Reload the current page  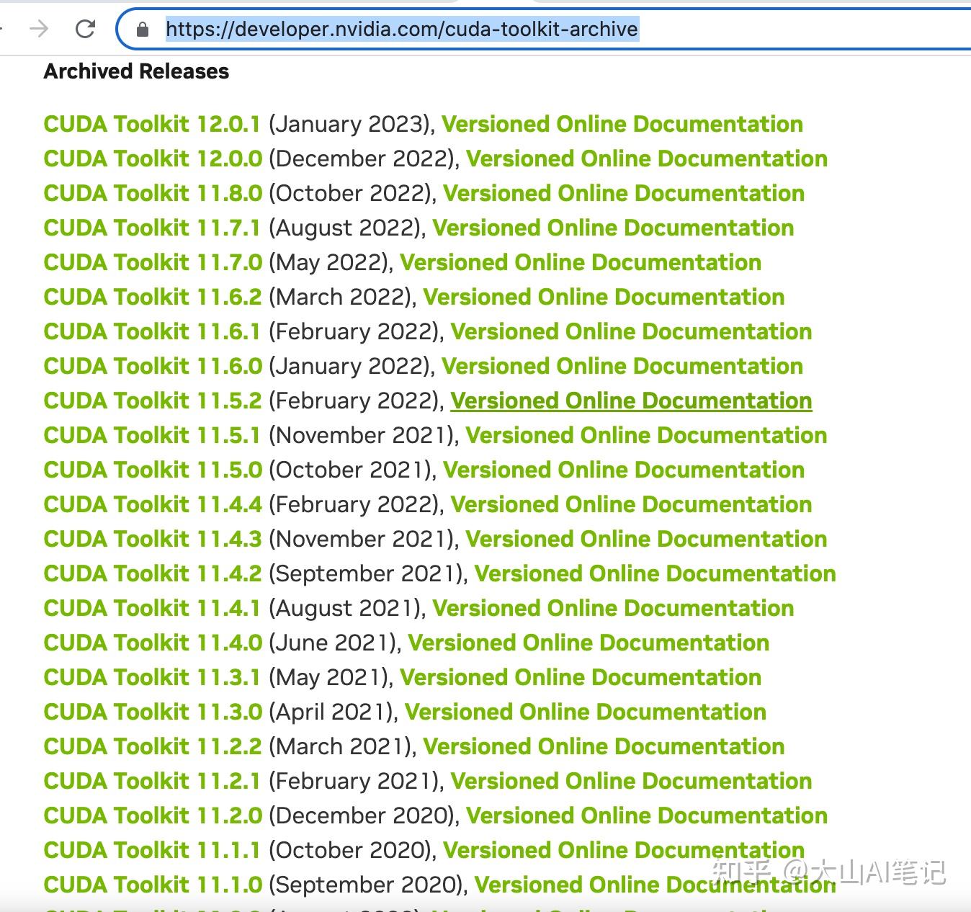(x=84, y=30)
